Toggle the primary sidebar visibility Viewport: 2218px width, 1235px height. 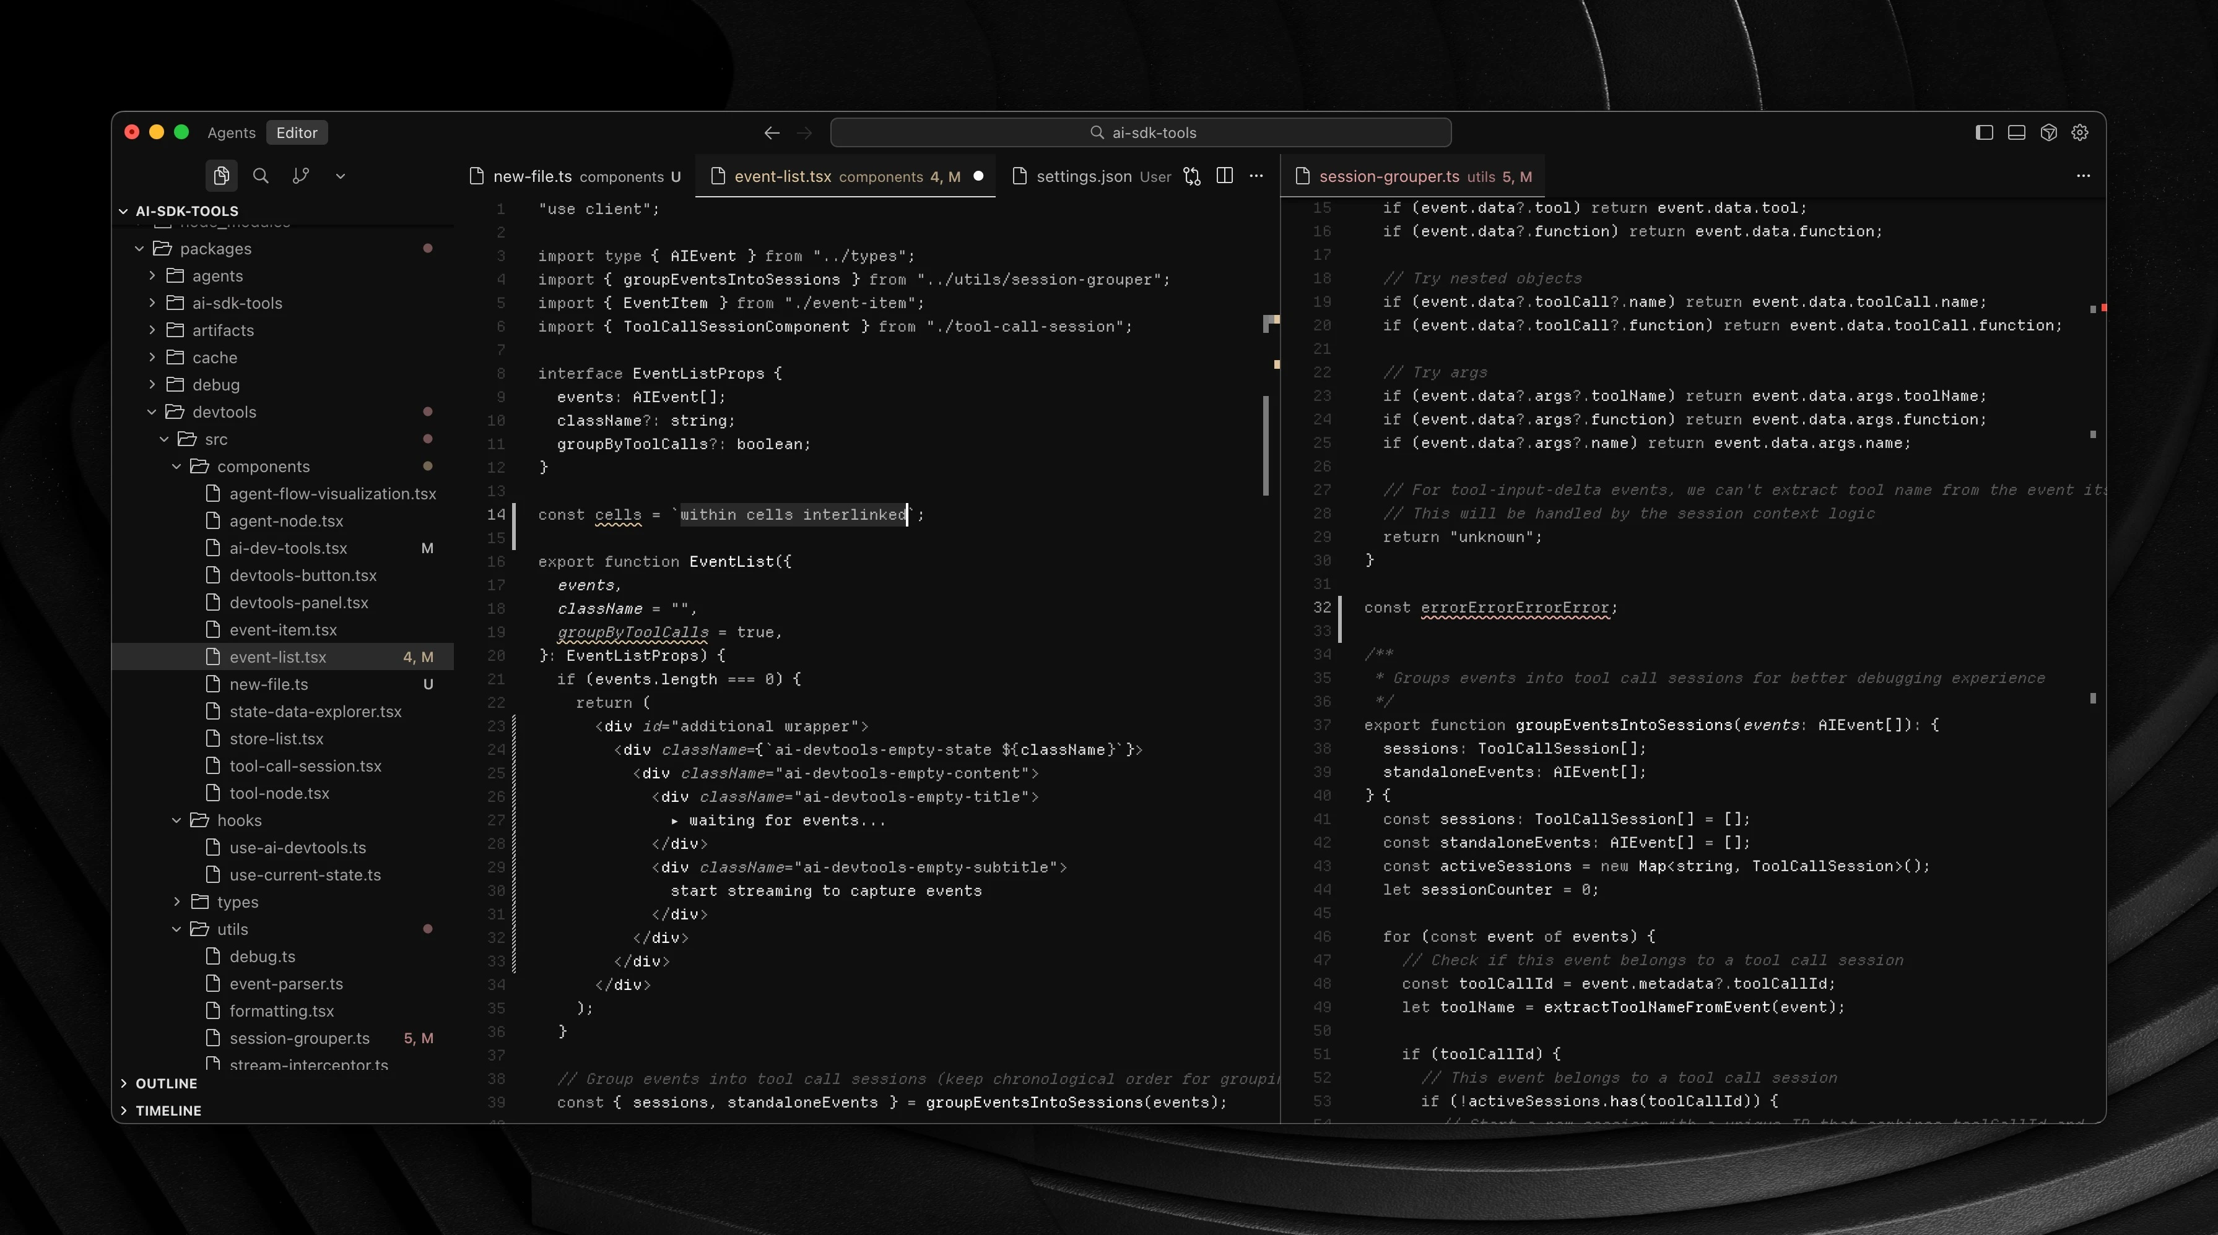click(1984, 132)
